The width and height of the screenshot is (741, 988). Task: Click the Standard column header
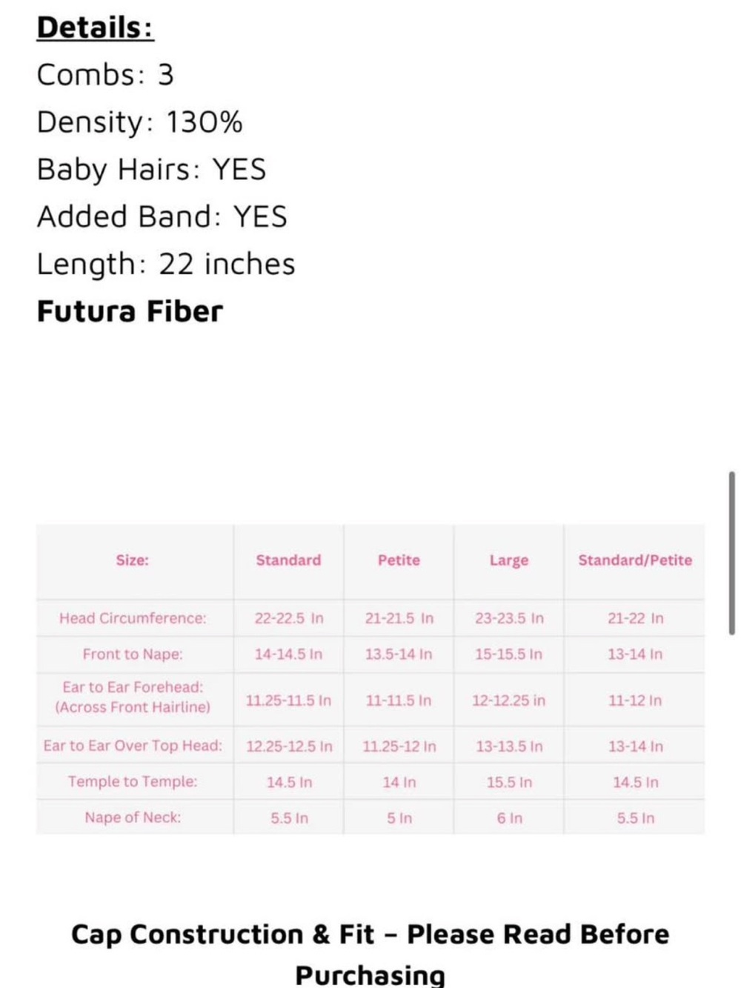(x=288, y=560)
